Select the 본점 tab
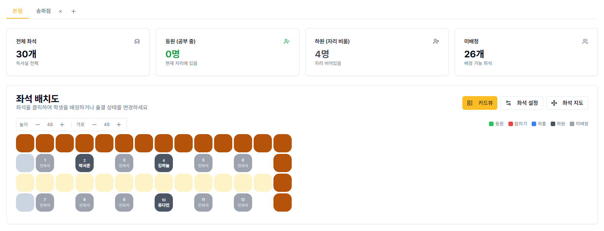Screen dimensions: 604x231 17,11
